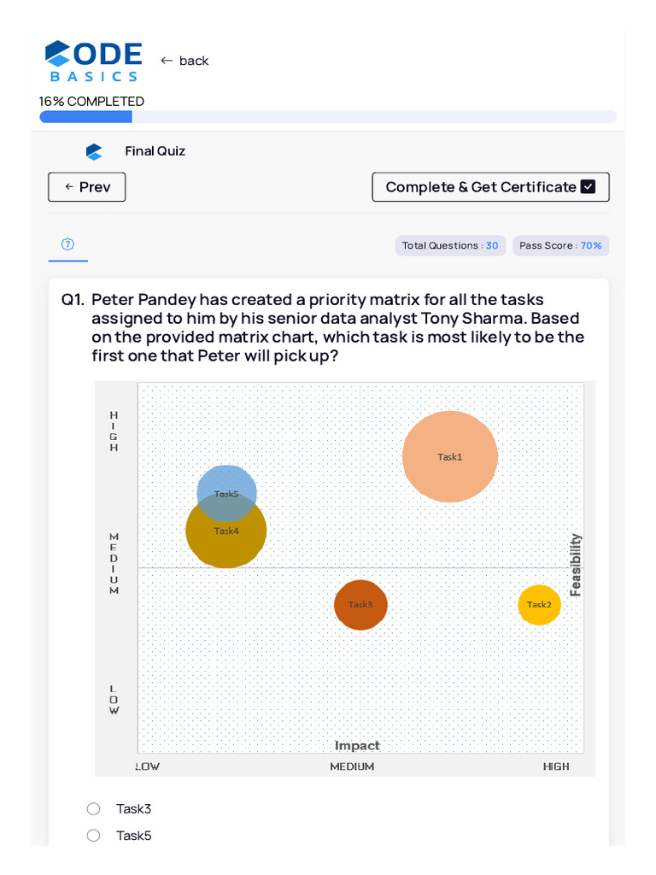Click the yellow Task2 bubble

(x=539, y=605)
